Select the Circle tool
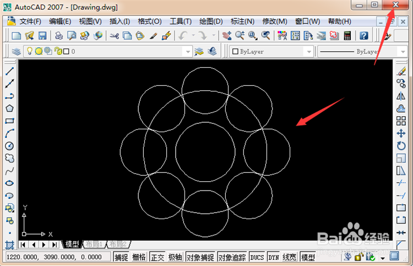 tap(10, 145)
